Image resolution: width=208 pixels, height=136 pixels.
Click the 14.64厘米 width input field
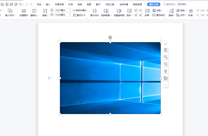tap(61, 15)
